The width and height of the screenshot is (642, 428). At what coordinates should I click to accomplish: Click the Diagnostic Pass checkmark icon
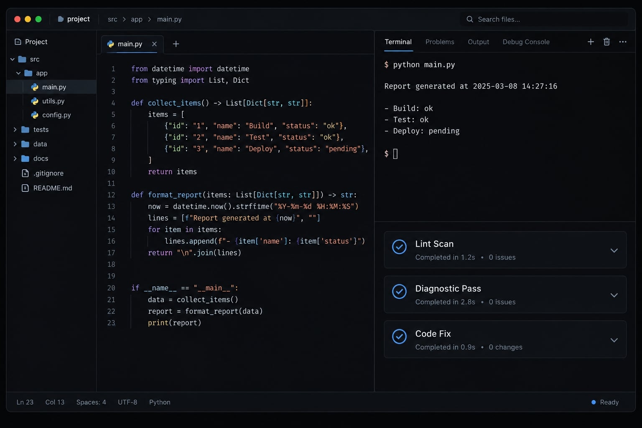coord(399,291)
